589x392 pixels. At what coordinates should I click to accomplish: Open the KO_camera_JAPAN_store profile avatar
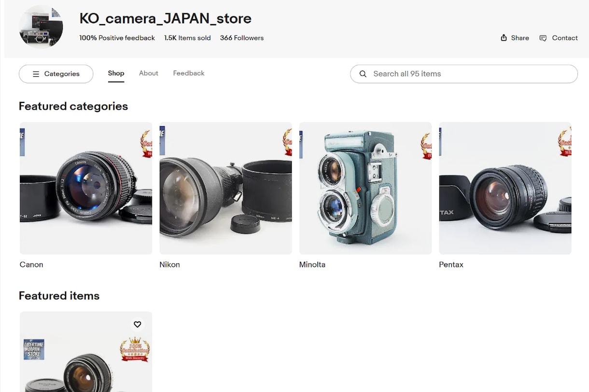point(41,27)
